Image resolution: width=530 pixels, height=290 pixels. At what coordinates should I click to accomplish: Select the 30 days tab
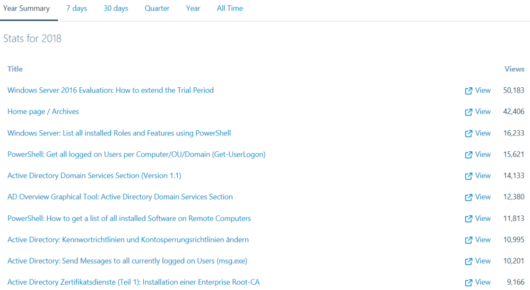116,8
